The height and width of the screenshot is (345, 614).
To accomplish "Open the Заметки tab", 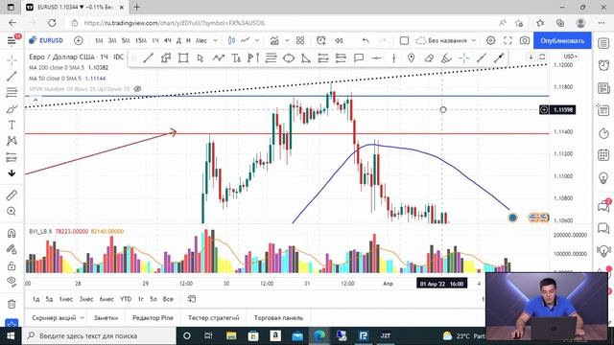I will pos(106,317).
